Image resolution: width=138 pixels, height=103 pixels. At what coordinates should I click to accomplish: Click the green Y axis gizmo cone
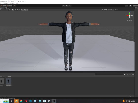pos(129,13)
